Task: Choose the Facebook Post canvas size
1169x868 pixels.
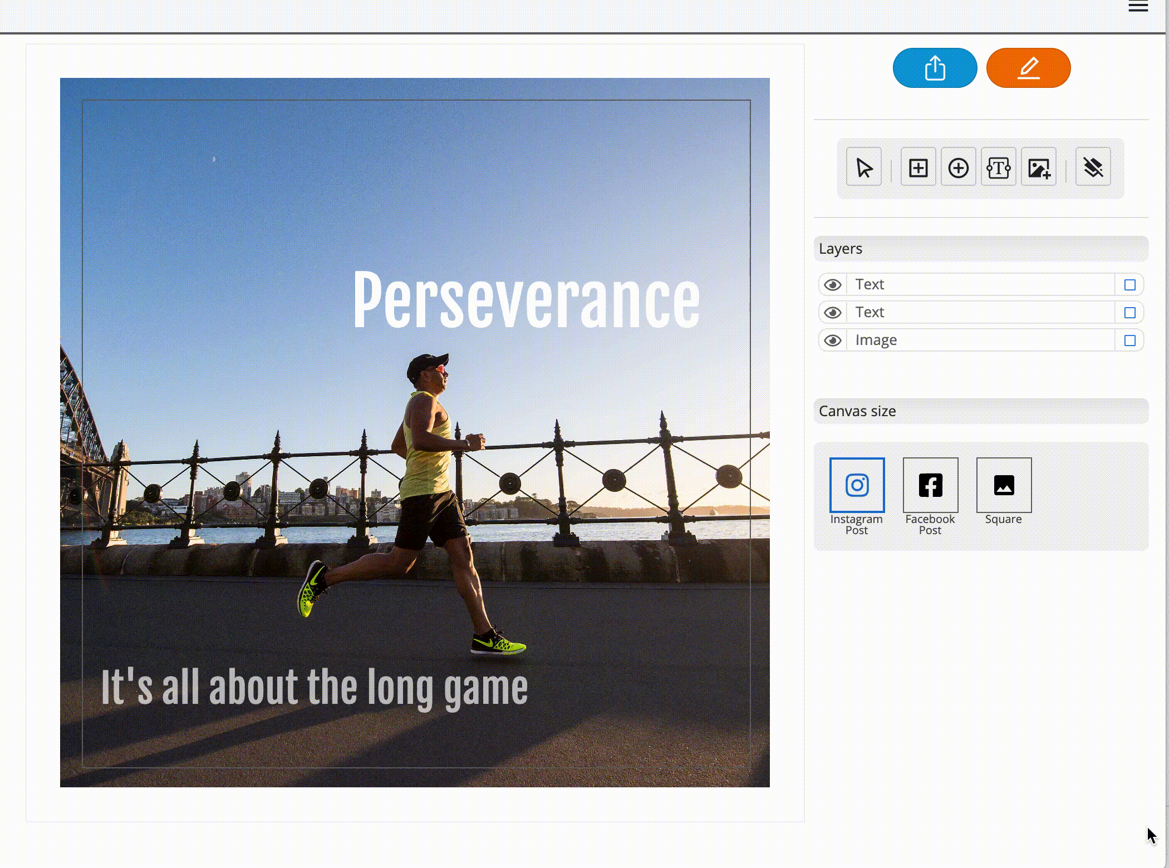Action: tap(930, 485)
